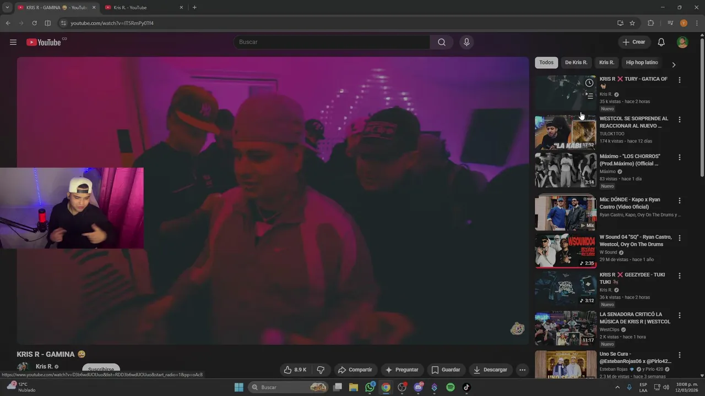Bookmark this page with the star

pyautogui.click(x=632, y=23)
